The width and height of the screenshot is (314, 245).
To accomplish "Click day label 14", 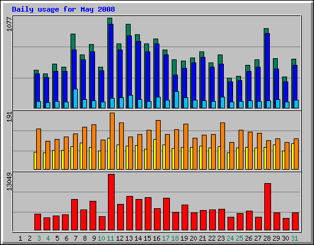I will pos(138,238).
